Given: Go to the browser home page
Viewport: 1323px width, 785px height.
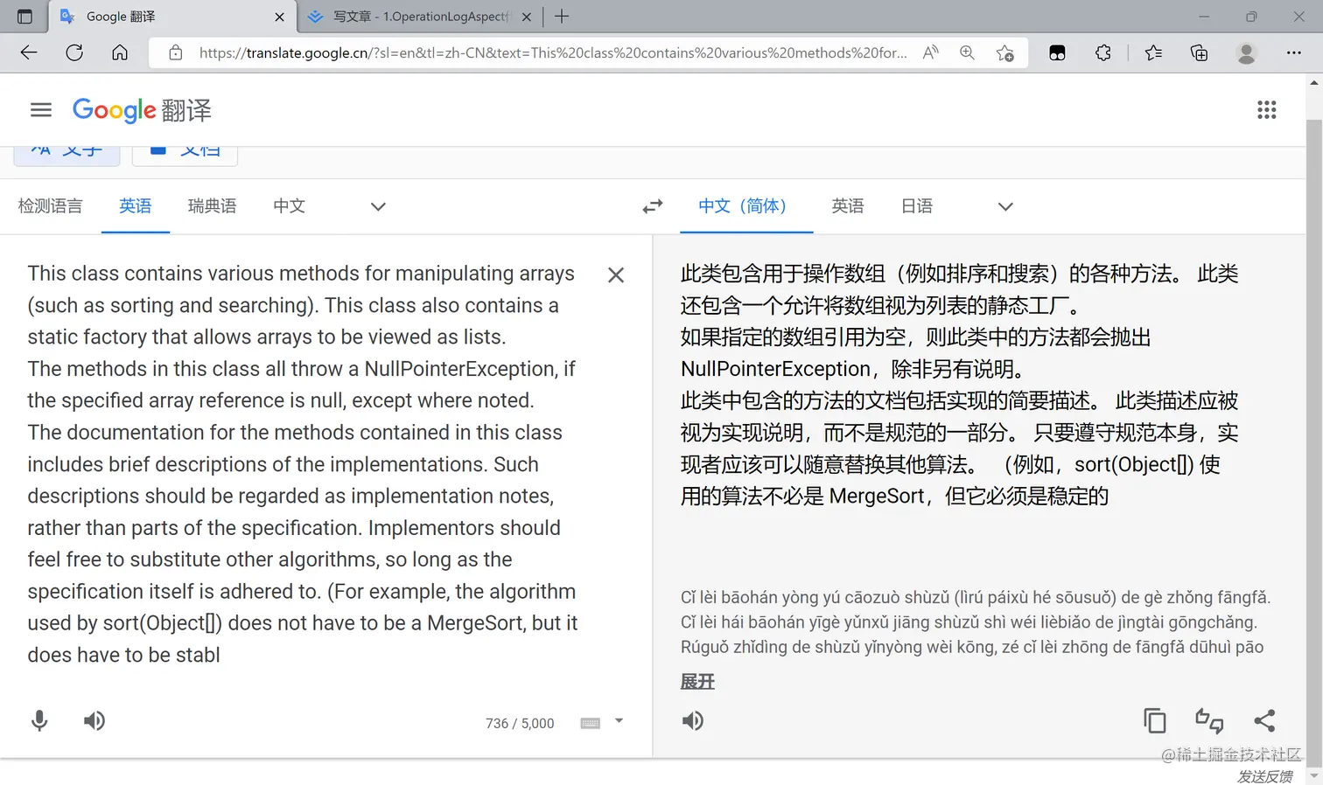Looking at the screenshot, I should click(x=120, y=52).
